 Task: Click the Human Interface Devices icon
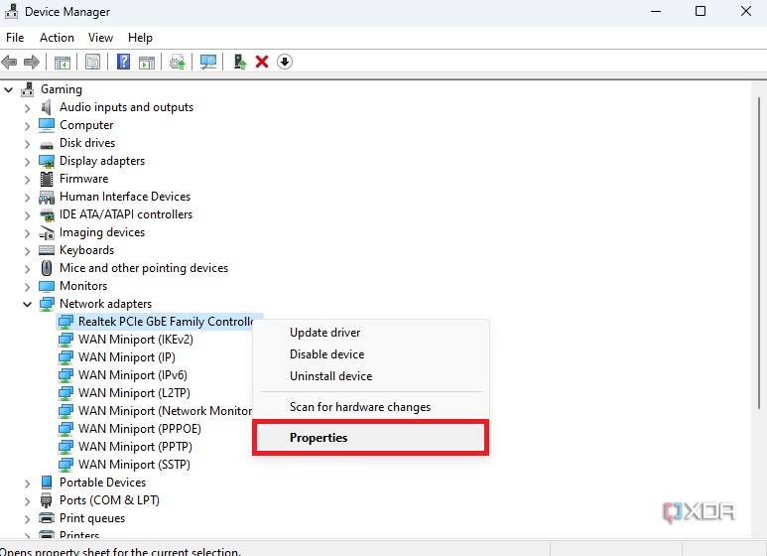click(x=47, y=198)
